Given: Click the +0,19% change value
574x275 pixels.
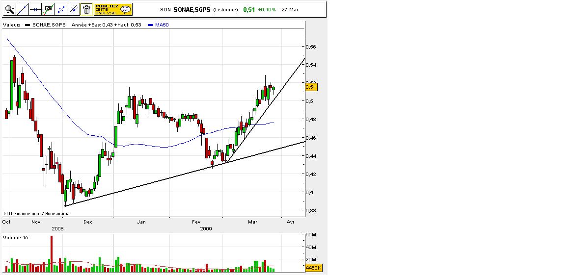Looking at the screenshot, I should click(267, 9).
